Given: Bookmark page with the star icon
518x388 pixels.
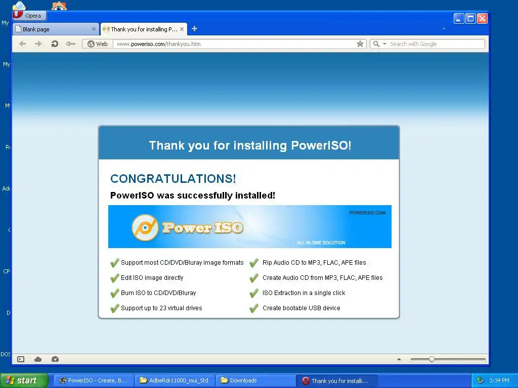Looking at the screenshot, I should (x=360, y=44).
